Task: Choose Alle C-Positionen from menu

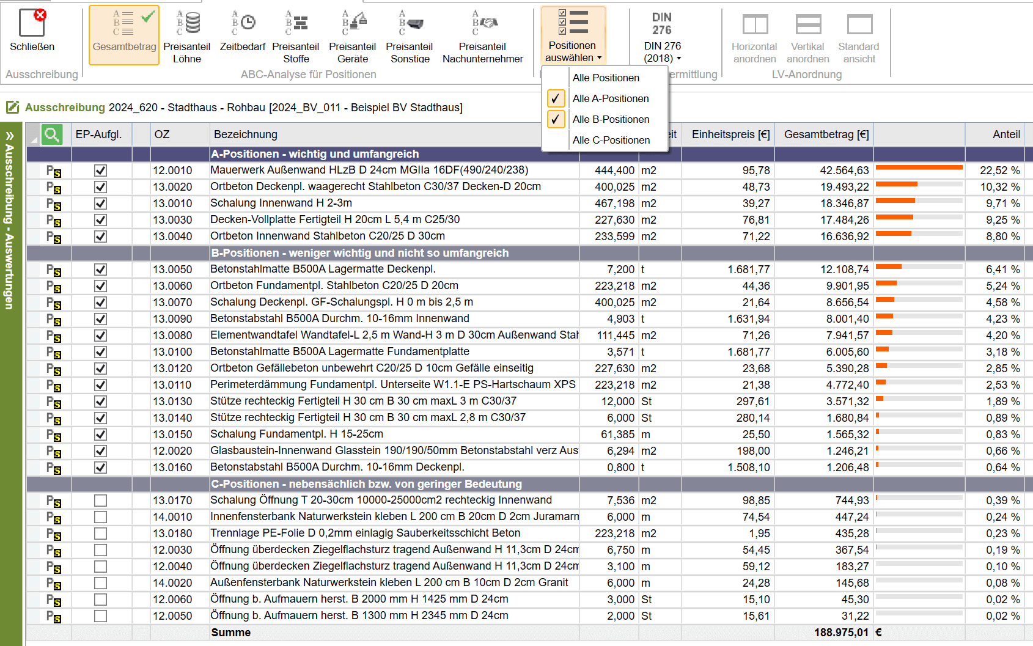Action: click(611, 140)
